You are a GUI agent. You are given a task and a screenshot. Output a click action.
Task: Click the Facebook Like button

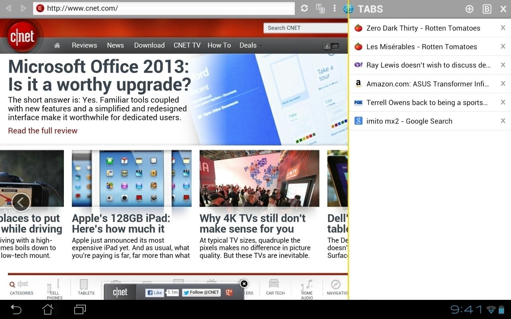pos(154,293)
